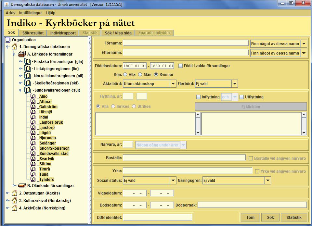Viewport: 312px width, 226px height.
Task: Open the Flerbörd dropdown
Action: (235, 84)
